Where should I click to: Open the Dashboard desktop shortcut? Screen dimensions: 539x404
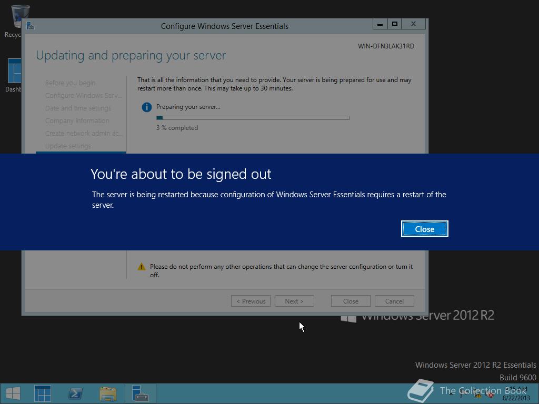click(x=14, y=75)
